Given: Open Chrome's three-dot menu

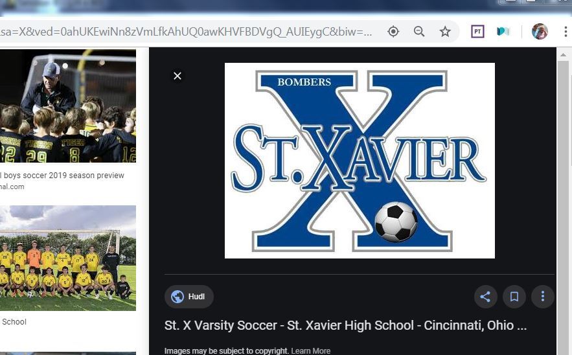Looking at the screenshot, I should tap(565, 32).
